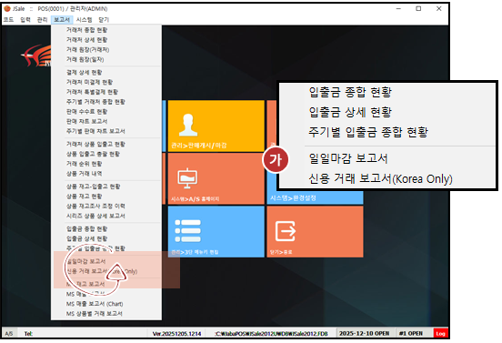
Task: Open 거래 순위 현황 report
Action: tap(85, 164)
